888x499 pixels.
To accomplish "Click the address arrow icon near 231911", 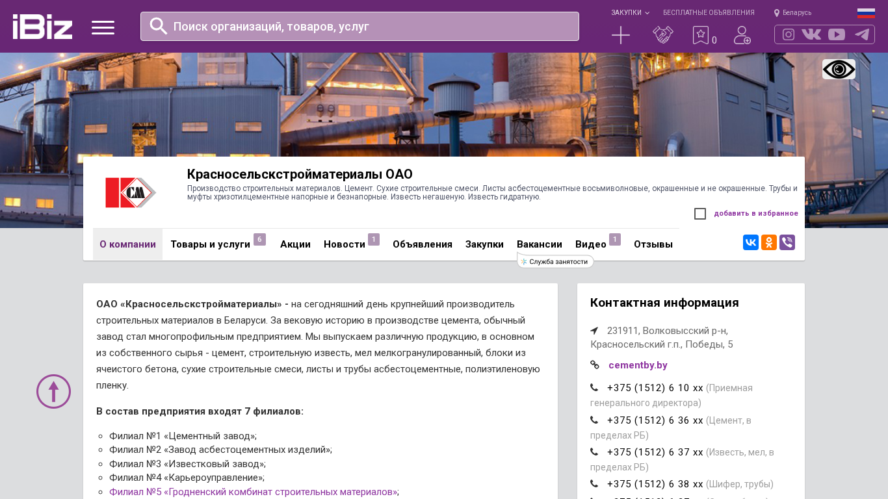I will (x=594, y=331).
